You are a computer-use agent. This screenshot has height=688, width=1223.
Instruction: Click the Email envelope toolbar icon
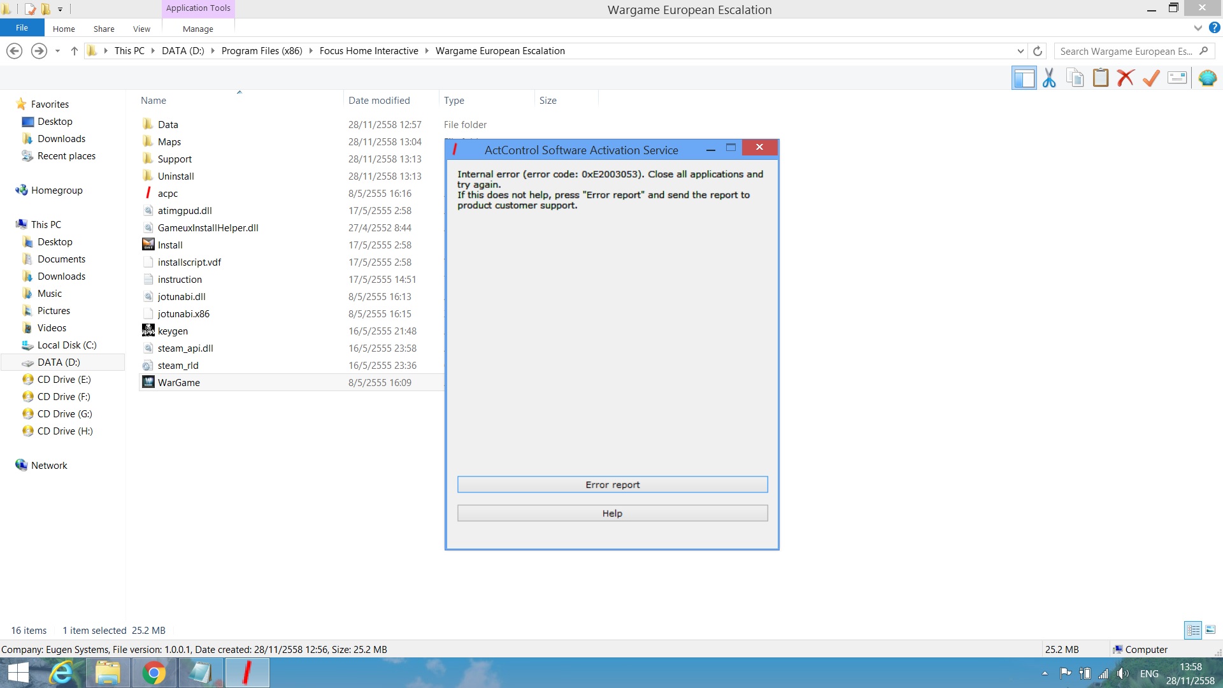click(x=1177, y=78)
